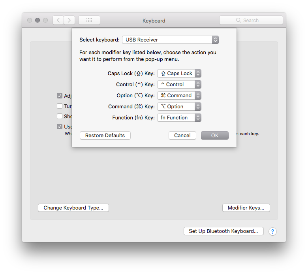Toggle the checked 'Use…' checkbox
The width and height of the screenshot is (308, 274).
coord(60,127)
